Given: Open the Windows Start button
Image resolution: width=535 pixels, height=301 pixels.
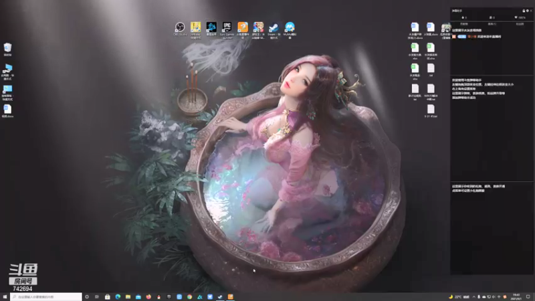Looking at the screenshot, I should [x=5, y=297].
